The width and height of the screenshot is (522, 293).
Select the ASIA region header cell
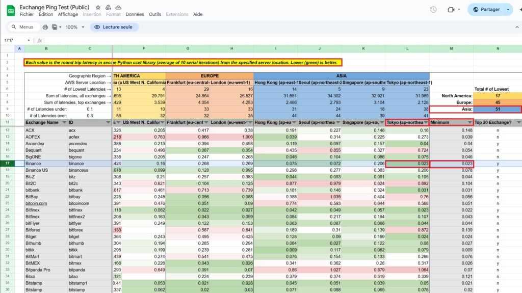point(341,76)
